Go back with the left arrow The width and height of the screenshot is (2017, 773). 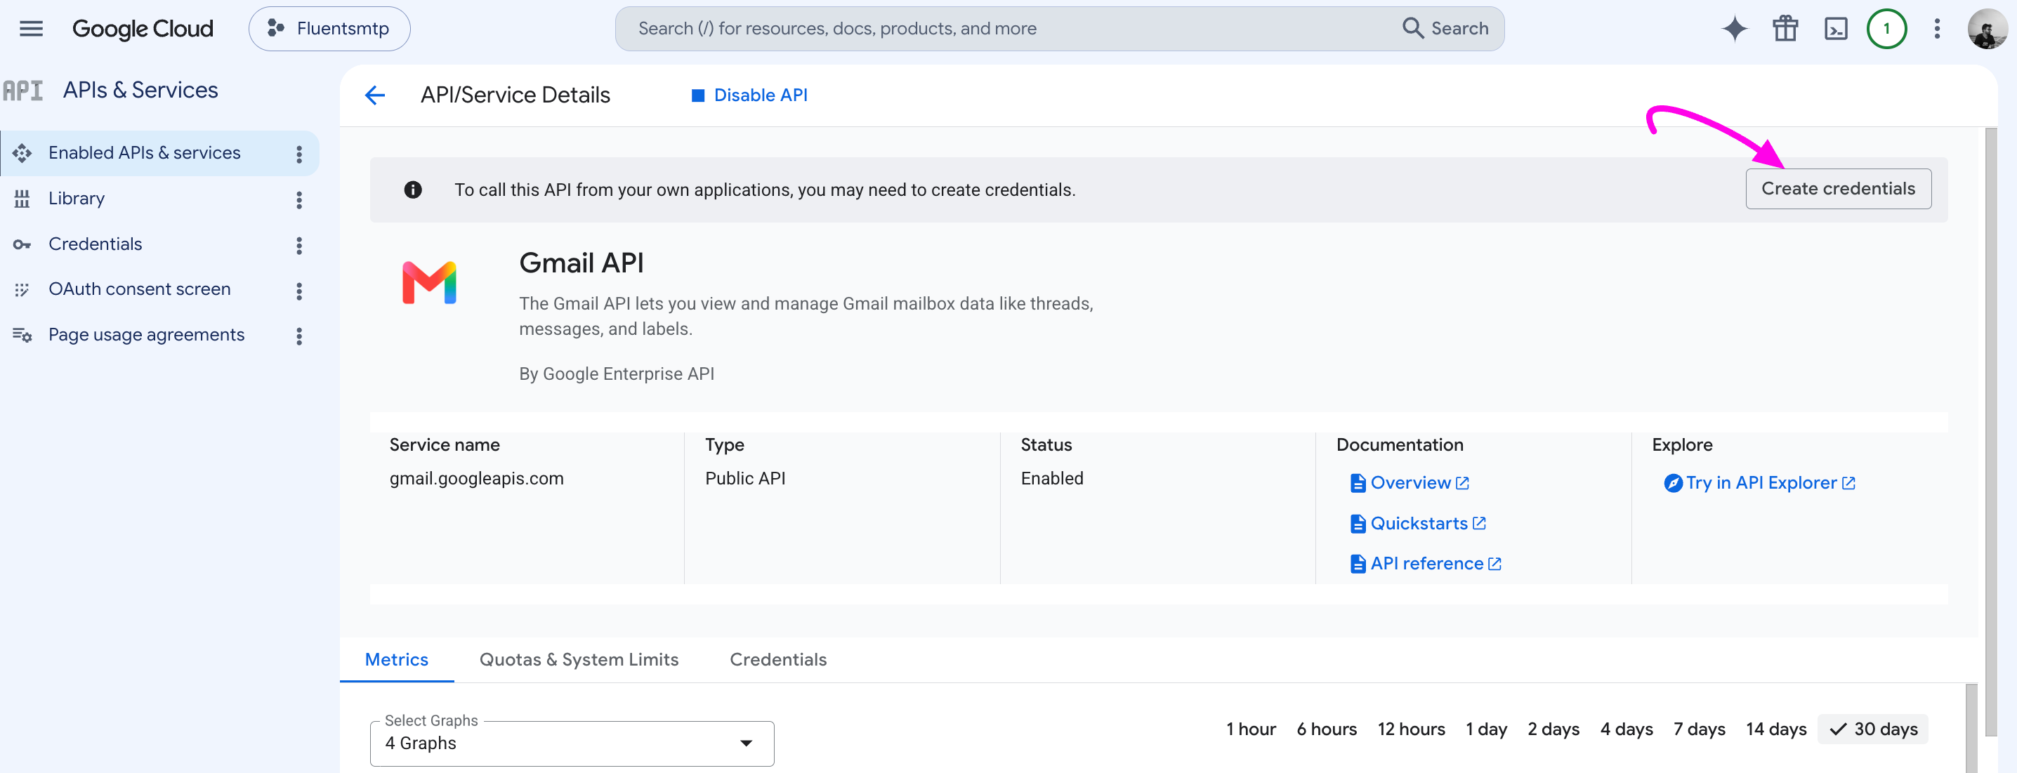(375, 95)
